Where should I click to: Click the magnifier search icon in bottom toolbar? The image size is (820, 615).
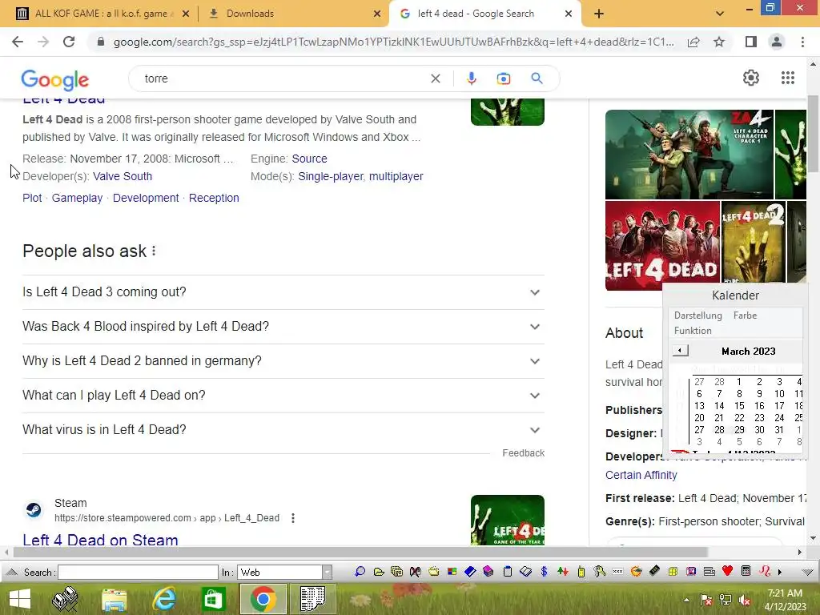tap(360, 572)
